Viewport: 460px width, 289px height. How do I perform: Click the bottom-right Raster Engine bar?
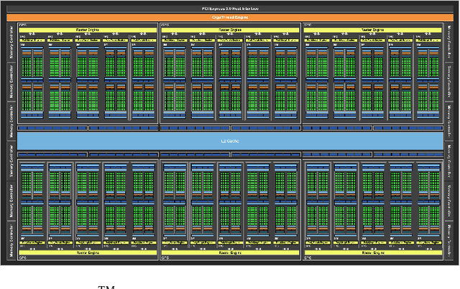(372, 253)
